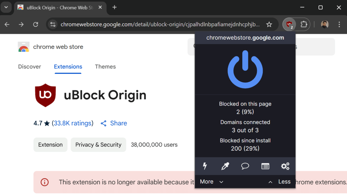View site information icon in address bar

point(53,25)
